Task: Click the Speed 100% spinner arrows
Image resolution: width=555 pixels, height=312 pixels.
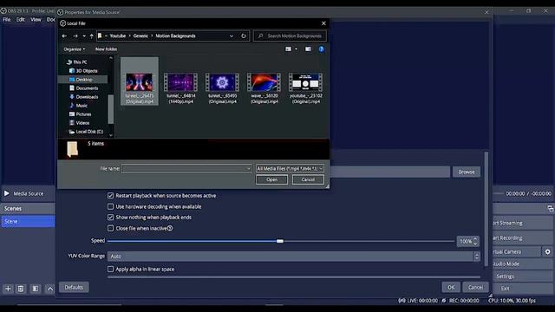Action: [x=475, y=241]
